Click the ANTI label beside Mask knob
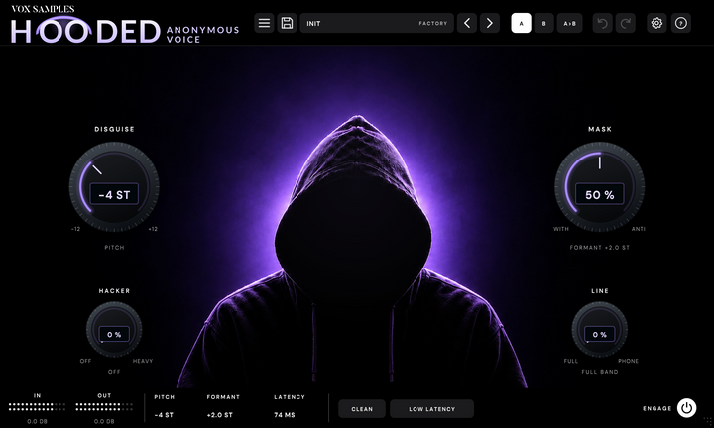714x428 pixels. [x=638, y=229]
